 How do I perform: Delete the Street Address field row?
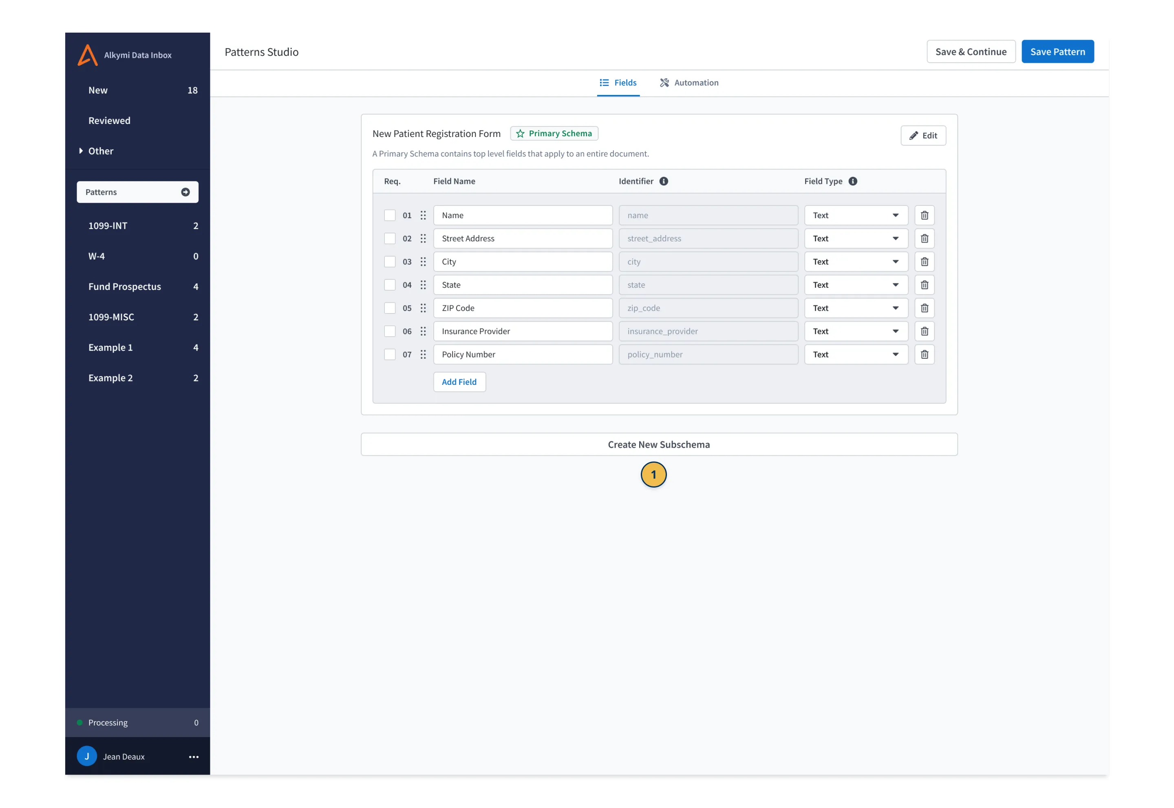pos(924,238)
